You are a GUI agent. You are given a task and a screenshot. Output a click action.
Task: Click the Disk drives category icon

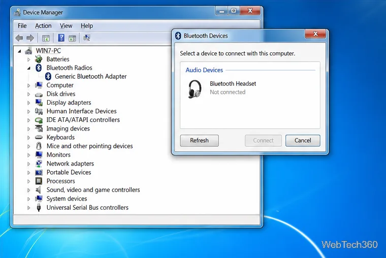coord(39,94)
